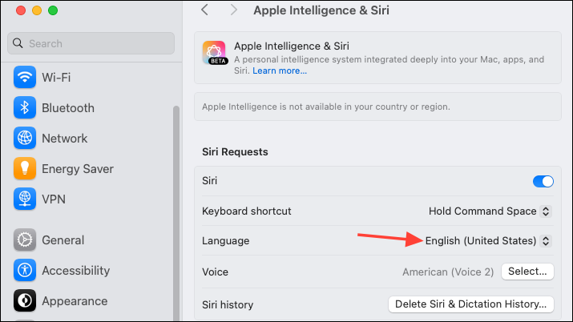Open Energy Saver lightbulb icon

tap(25, 168)
